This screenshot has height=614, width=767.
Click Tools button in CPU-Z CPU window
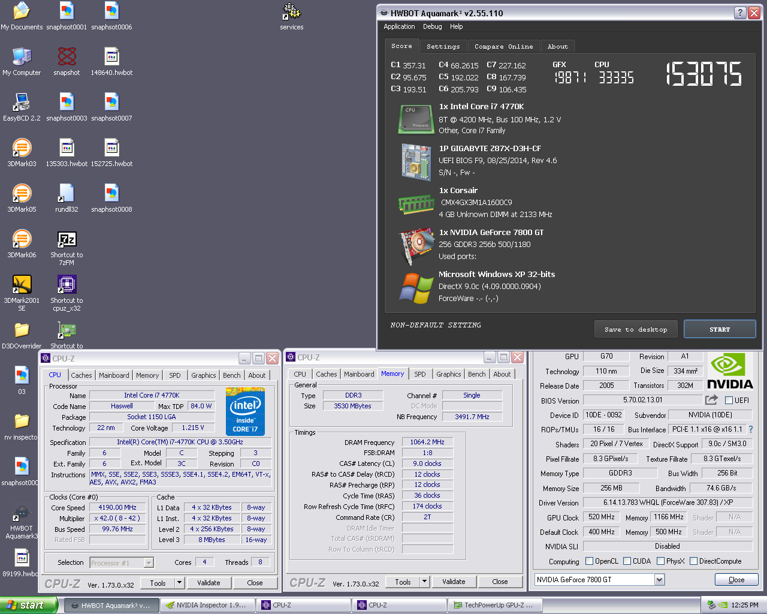158,583
